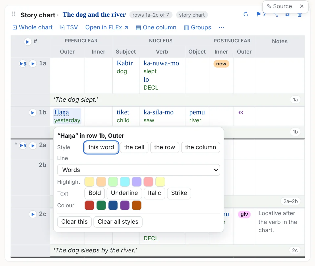Close the Source popup
This screenshot has width=315, height=266.
[302, 6]
